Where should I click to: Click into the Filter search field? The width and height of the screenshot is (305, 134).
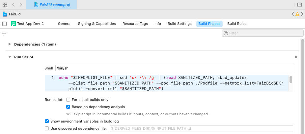[263, 33]
